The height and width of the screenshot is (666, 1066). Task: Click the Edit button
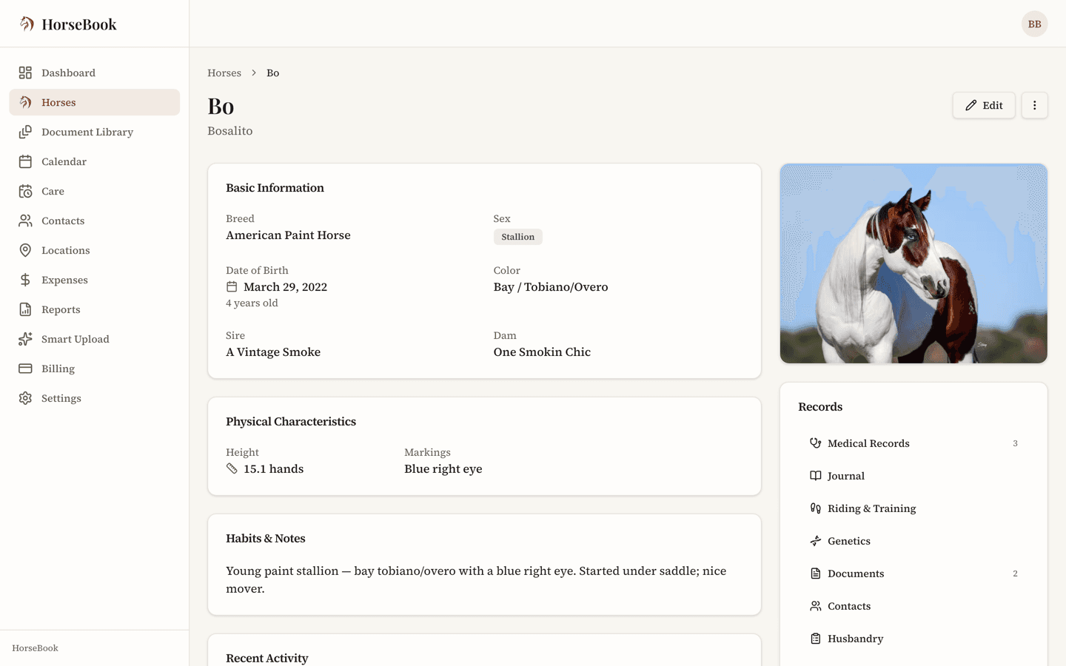(x=984, y=105)
